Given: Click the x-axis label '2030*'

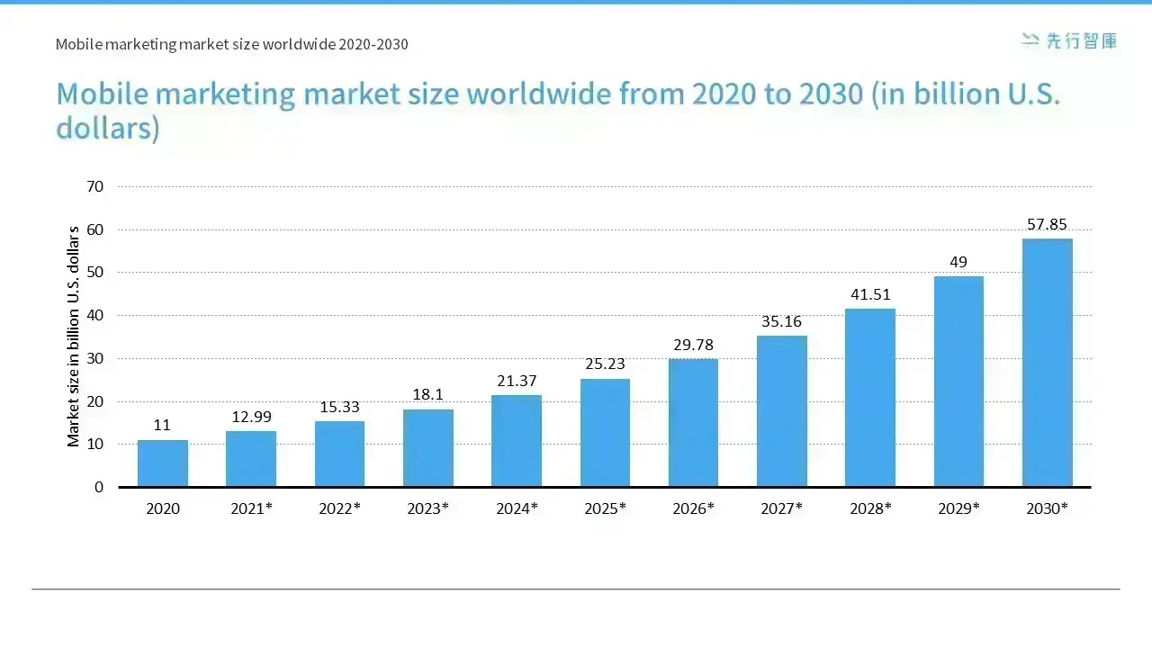Looking at the screenshot, I should pyautogui.click(x=1047, y=508).
